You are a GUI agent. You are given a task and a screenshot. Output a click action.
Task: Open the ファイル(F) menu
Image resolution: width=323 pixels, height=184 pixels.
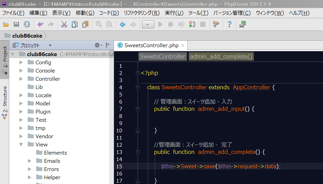[13, 13]
